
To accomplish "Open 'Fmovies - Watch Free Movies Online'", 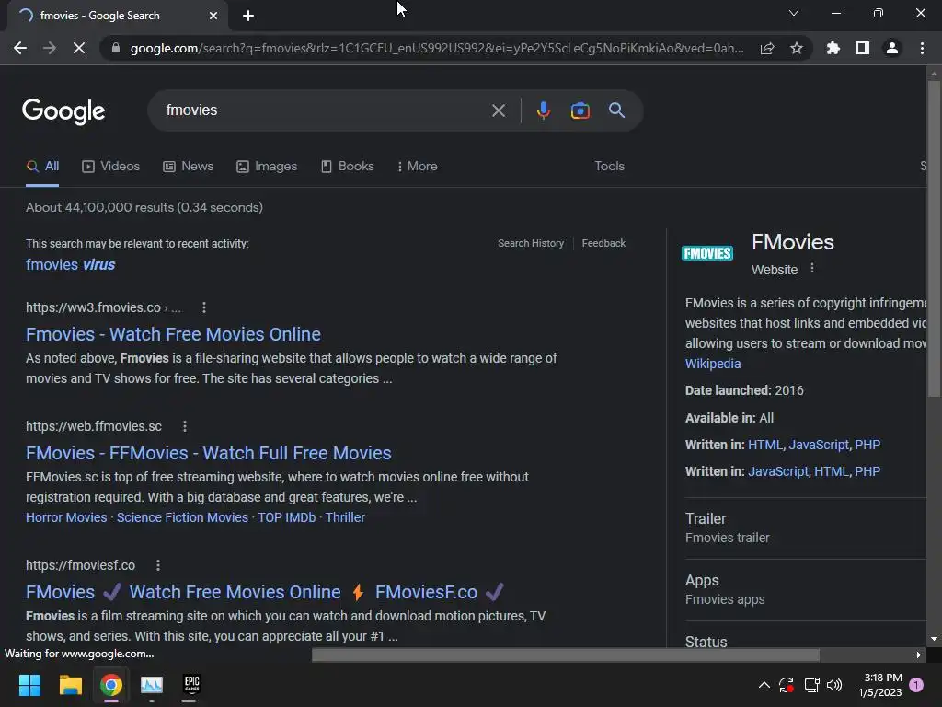I will click(x=173, y=334).
